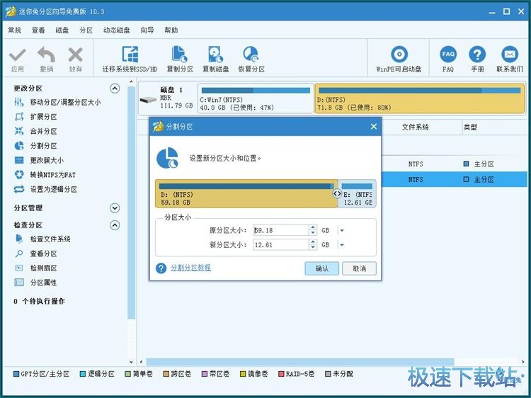Click sidebar scroll up arrow

click(x=131, y=81)
